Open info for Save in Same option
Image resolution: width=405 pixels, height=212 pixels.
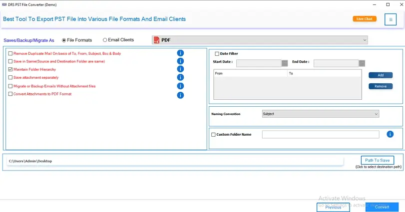(180, 61)
